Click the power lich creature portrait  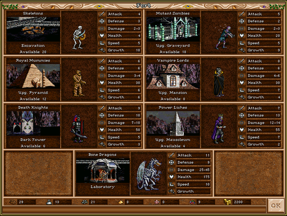tap(219, 129)
